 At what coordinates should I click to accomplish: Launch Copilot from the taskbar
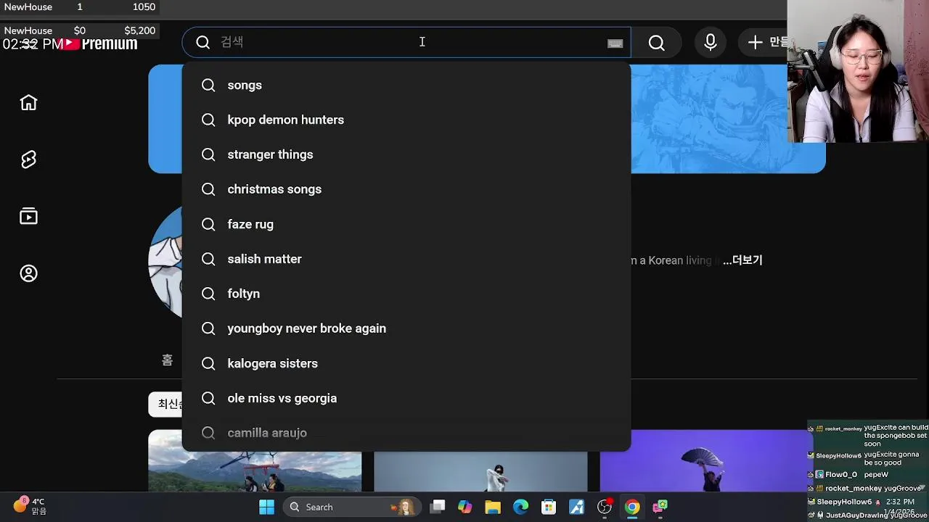(465, 507)
